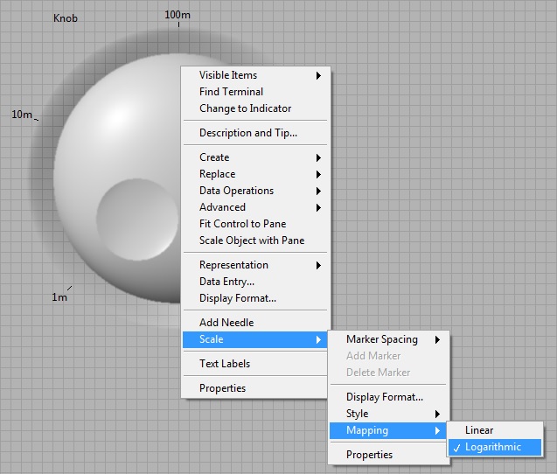Choose Fit Control to Pane

click(x=255, y=224)
